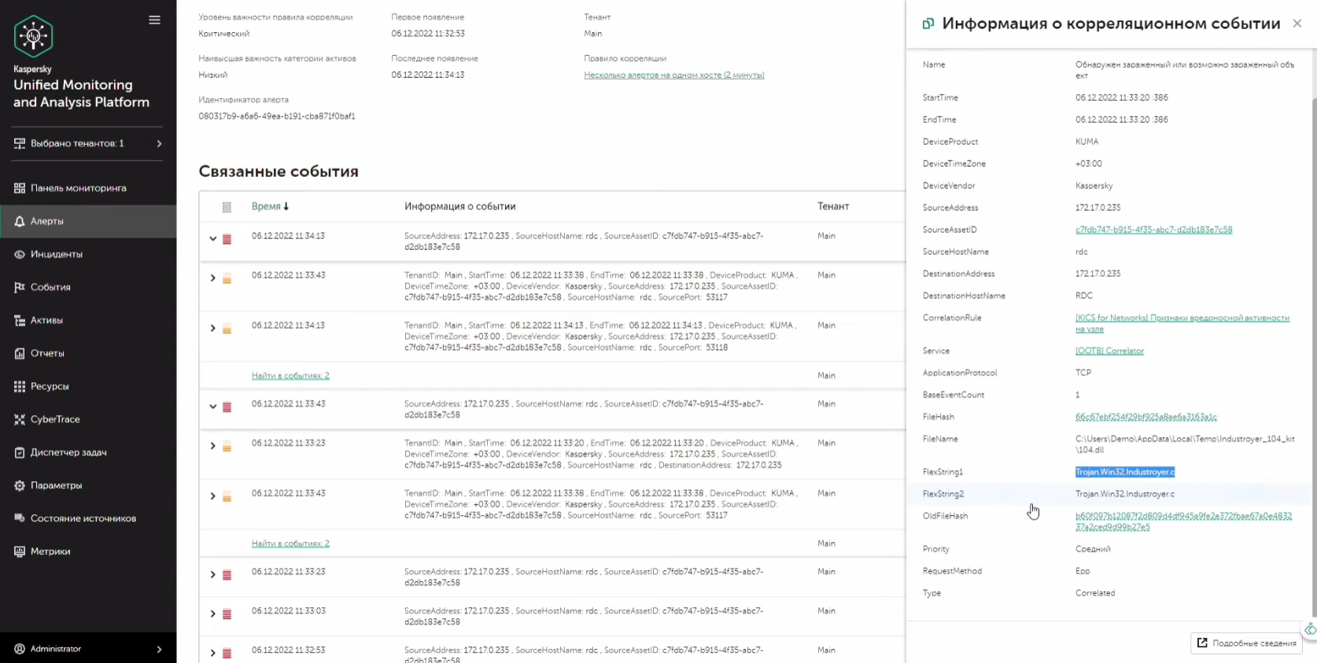
Task: Click the hamburger menu icon in sidebar
Action: [x=154, y=20]
